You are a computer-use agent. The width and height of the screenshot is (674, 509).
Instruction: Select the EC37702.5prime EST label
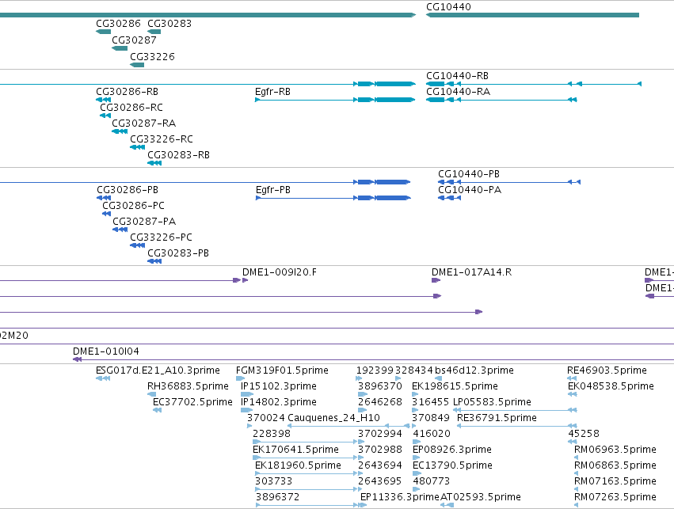192,402
